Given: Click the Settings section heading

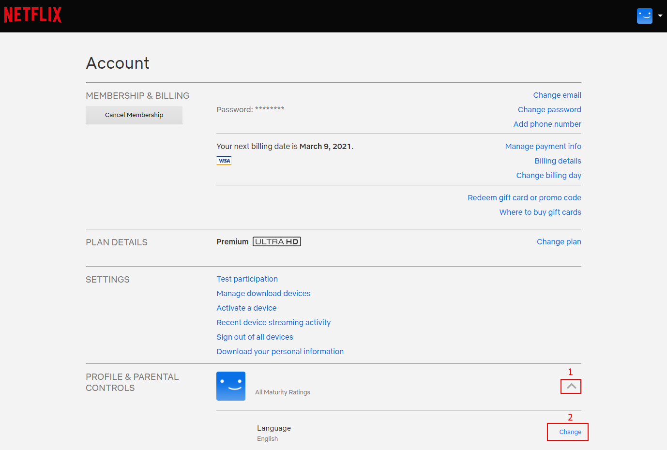Looking at the screenshot, I should pos(107,280).
